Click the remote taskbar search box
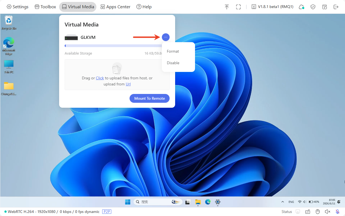The height and width of the screenshot is (216, 345). [158, 202]
